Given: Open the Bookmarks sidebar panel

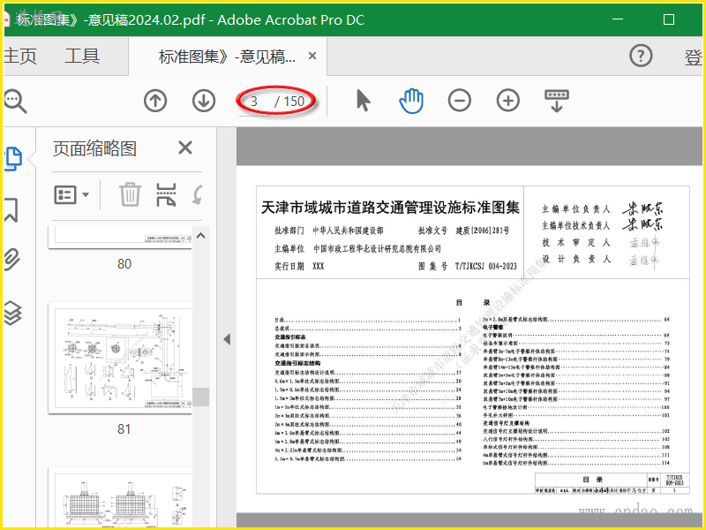Looking at the screenshot, I should [11, 209].
